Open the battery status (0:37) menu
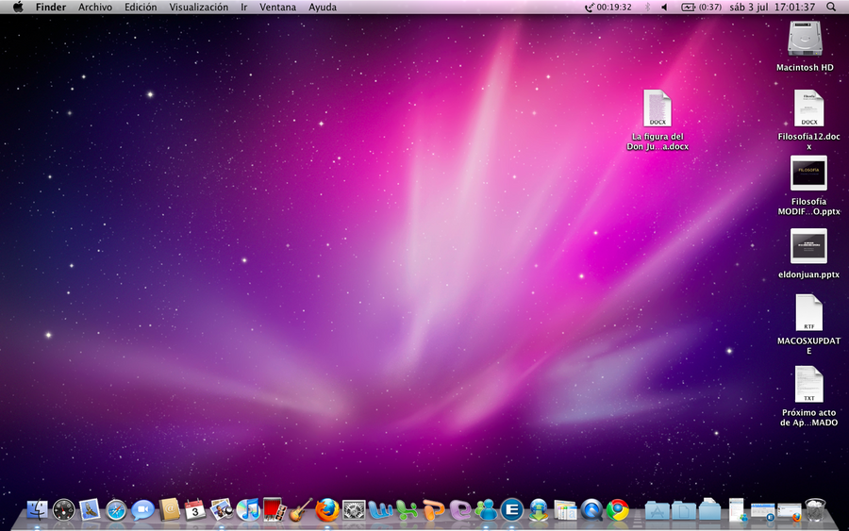Screen dimensions: 849x531 pos(701,7)
